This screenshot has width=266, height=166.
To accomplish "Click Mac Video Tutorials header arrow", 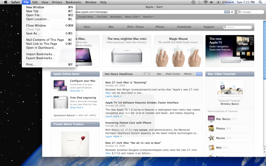I will 252,74.
